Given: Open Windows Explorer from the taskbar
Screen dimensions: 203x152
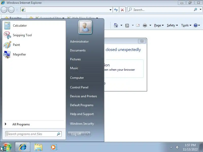Looking at the screenshot, I should pyautogui.click(x=38, y=147).
